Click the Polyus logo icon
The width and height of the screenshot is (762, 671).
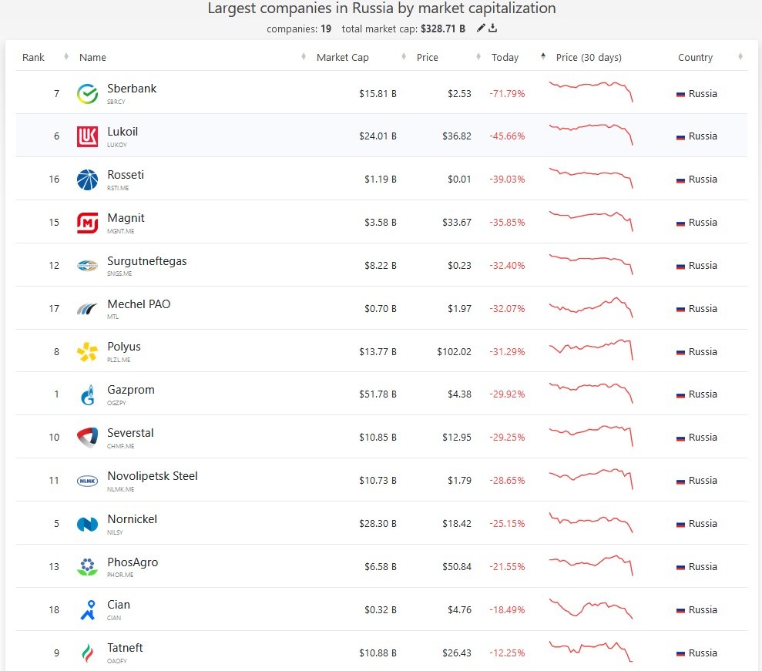click(x=88, y=352)
